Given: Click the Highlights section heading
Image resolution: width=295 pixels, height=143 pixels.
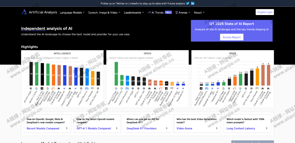Looking at the screenshot, I should pos(29,47).
